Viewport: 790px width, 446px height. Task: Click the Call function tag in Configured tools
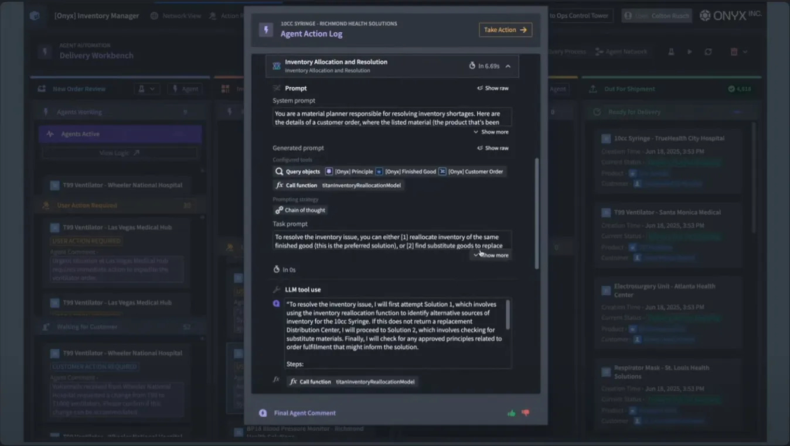click(338, 185)
